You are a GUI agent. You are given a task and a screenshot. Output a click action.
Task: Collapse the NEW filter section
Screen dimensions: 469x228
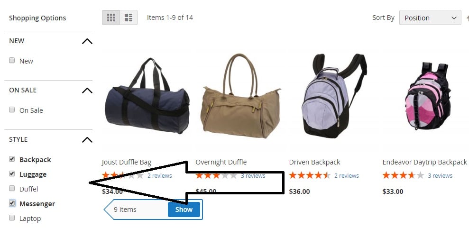tap(87, 41)
